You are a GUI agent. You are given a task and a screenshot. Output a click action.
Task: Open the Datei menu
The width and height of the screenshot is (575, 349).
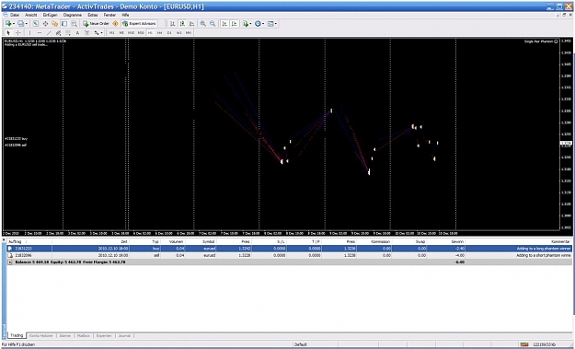(15, 15)
